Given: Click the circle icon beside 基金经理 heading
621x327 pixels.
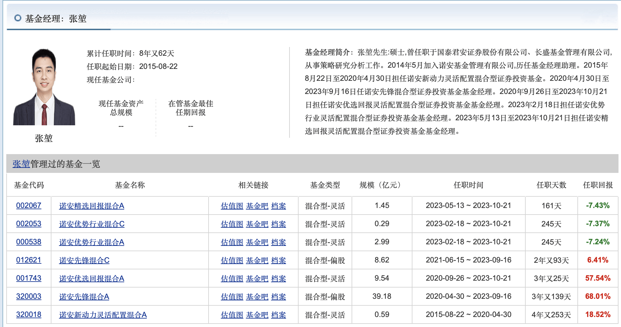Looking at the screenshot, I should (x=18, y=18).
